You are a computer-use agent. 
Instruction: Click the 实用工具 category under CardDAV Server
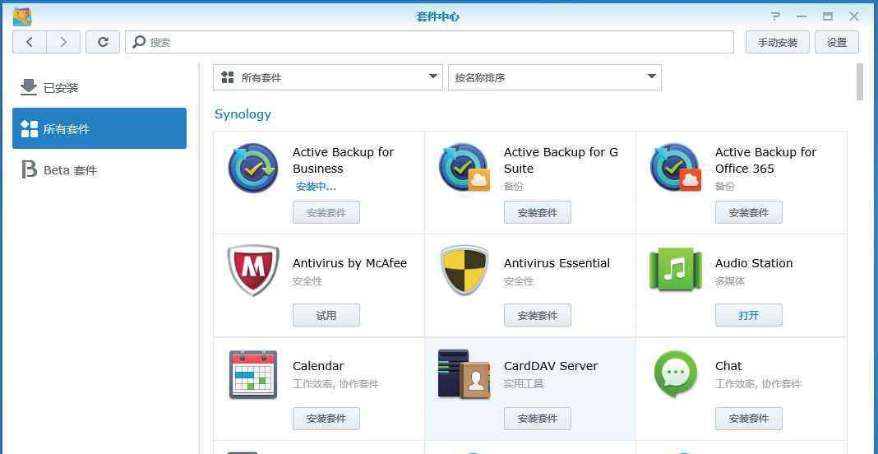click(x=524, y=384)
